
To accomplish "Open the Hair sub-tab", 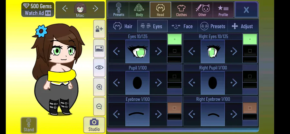I will pyautogui.click(x=123, y=26).
